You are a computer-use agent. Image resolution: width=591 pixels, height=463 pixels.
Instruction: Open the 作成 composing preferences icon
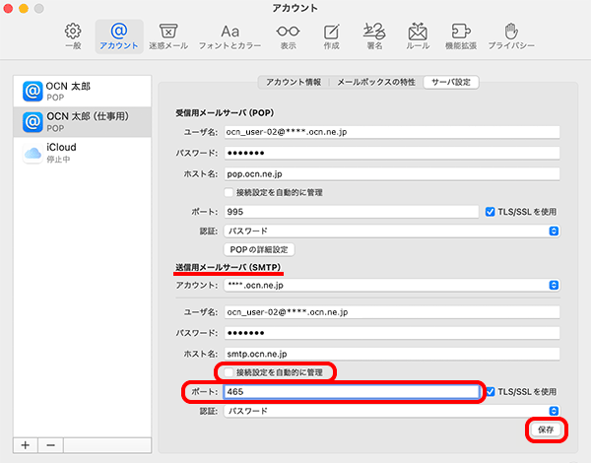point(331,36)
